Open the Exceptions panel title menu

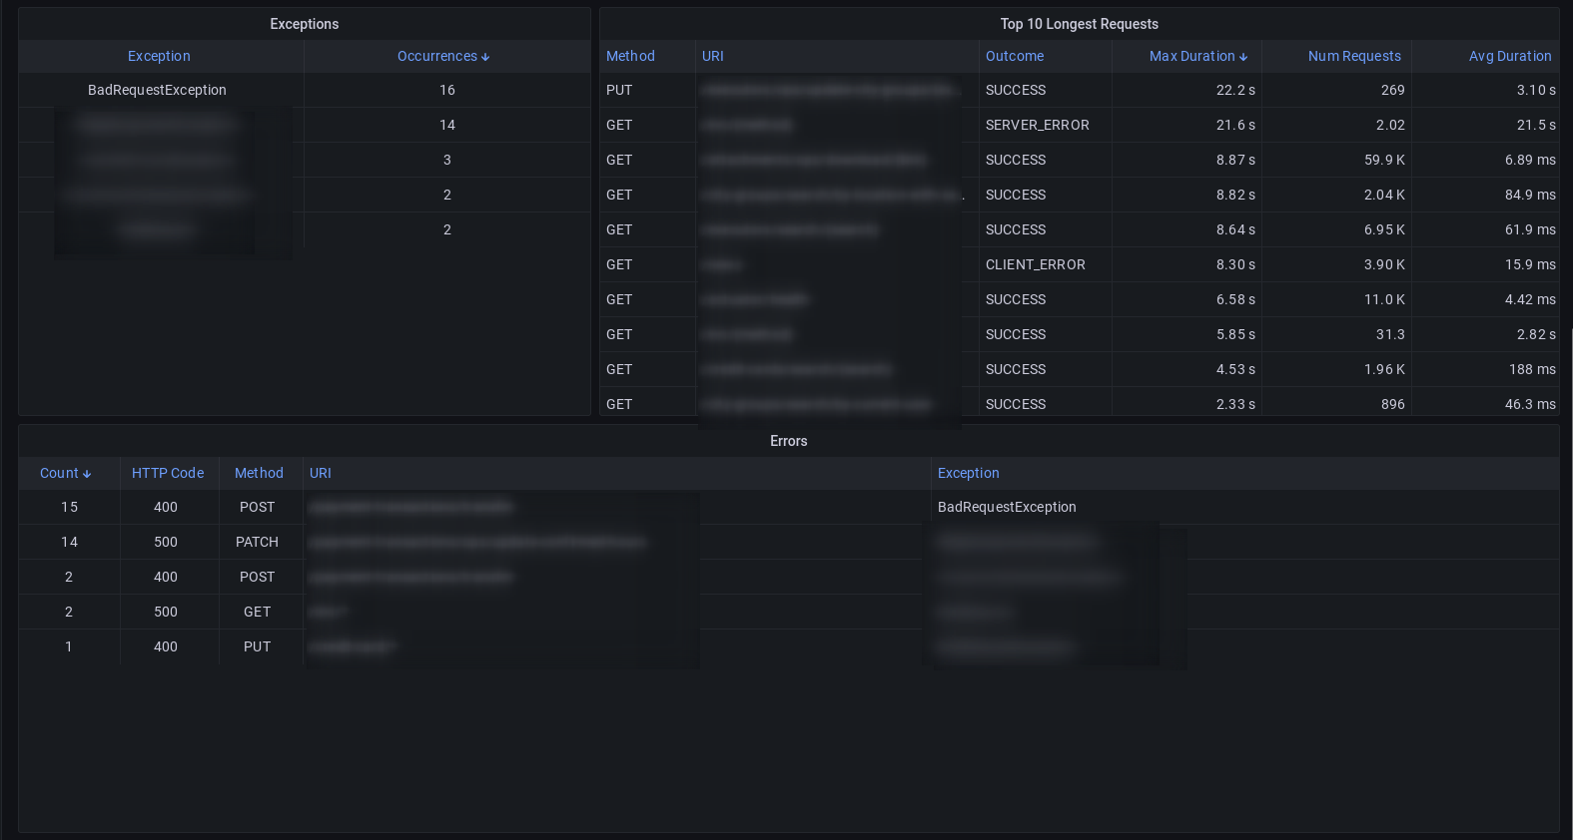[x=305, y=24]
